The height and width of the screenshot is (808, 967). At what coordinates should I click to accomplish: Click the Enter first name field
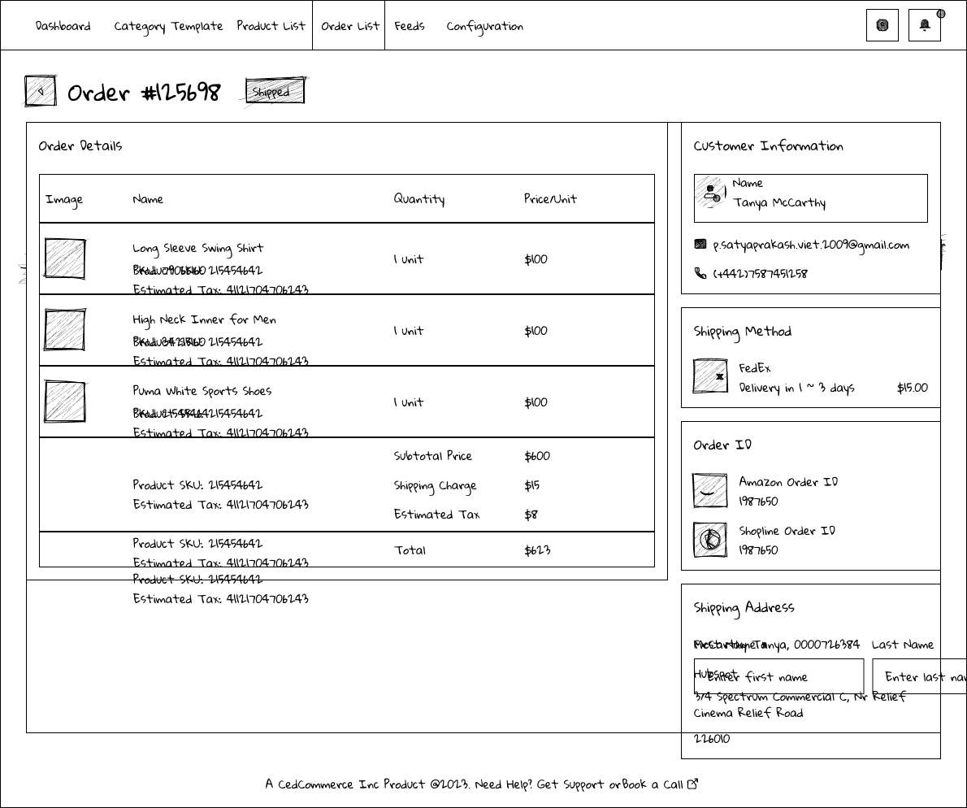(779, 676)
